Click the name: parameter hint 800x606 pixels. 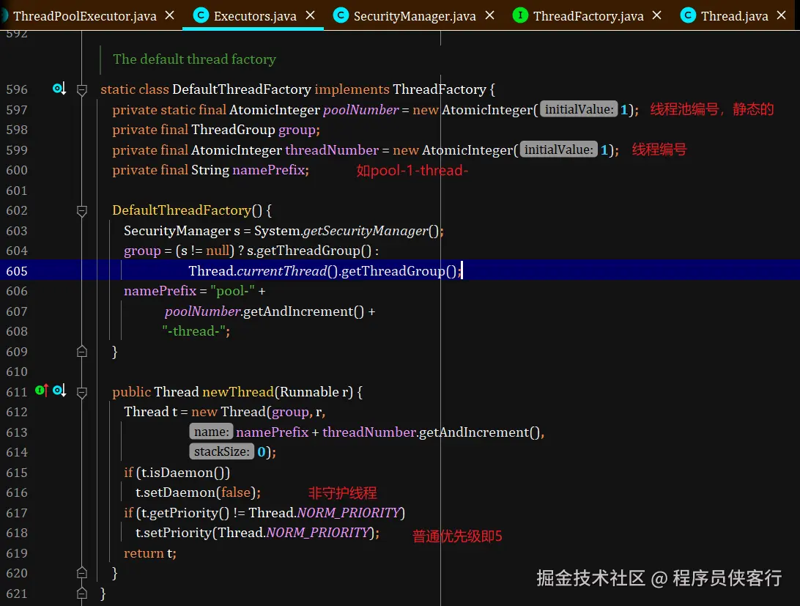point(211,432)
